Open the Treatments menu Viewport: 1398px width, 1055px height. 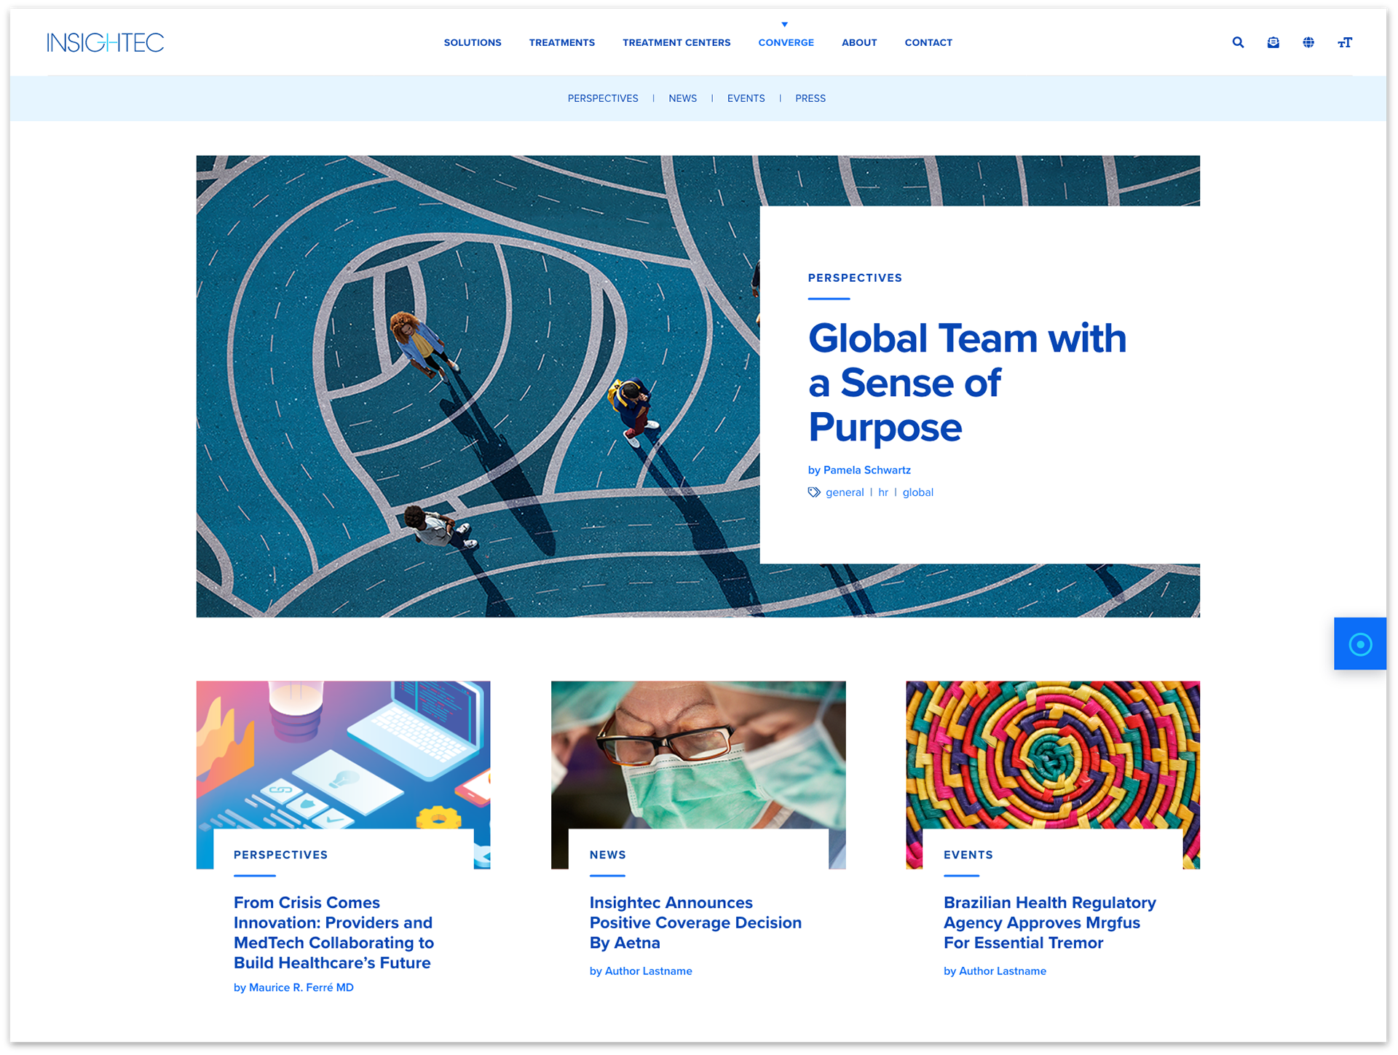561,42
